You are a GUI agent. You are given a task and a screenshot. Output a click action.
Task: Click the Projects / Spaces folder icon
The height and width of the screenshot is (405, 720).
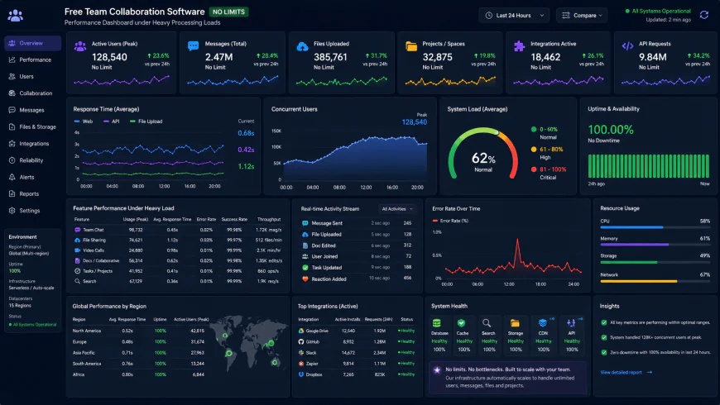coord(411,45)
